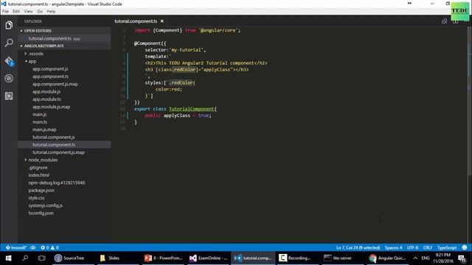
Task: Open npm-debug.log file in explorer
Action: pos(57,183)
